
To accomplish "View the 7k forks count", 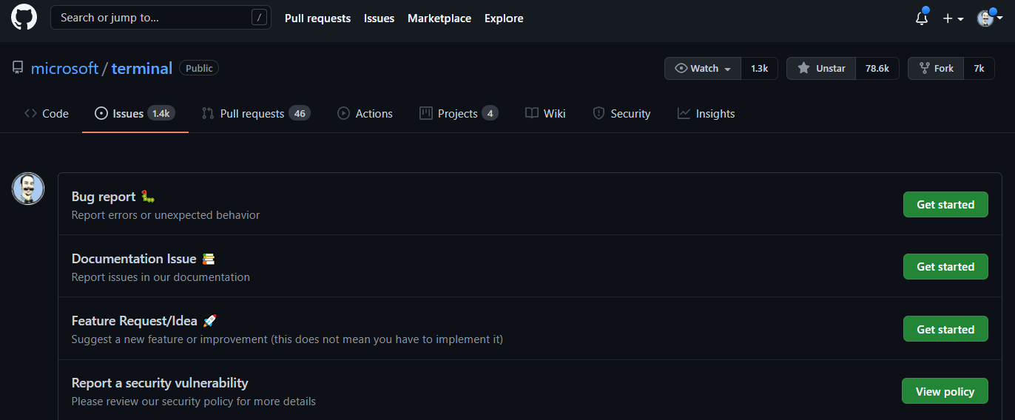I will point(979,68).
